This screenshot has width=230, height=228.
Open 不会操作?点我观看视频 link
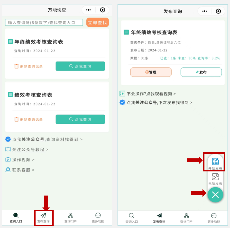[151, 94]
